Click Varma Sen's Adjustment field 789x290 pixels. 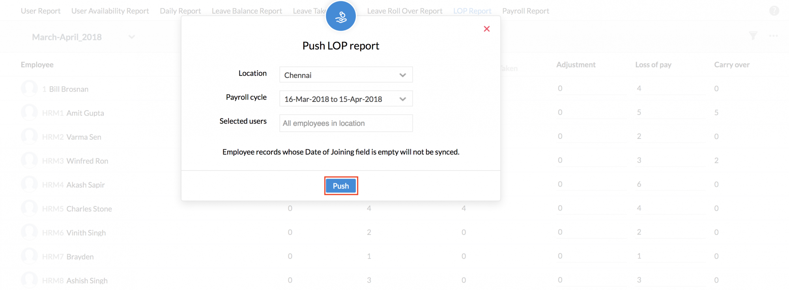[591, 137]
